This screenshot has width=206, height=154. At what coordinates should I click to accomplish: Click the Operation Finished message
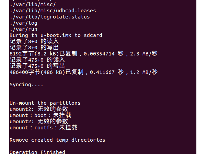tap(37, 152)
